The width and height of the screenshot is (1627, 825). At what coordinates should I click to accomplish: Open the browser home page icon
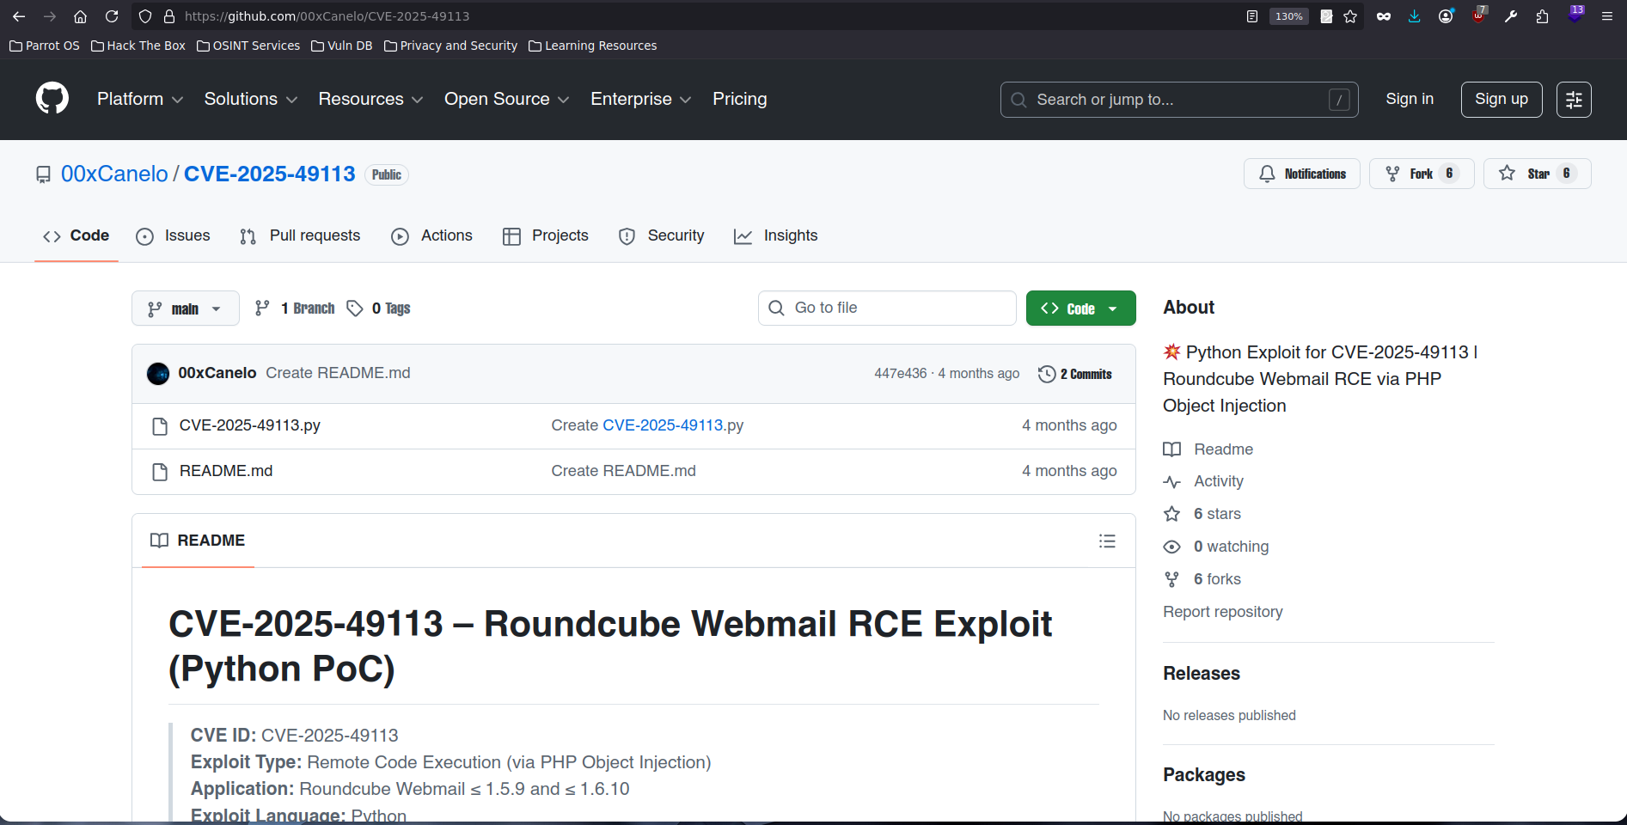coord(80,16)
